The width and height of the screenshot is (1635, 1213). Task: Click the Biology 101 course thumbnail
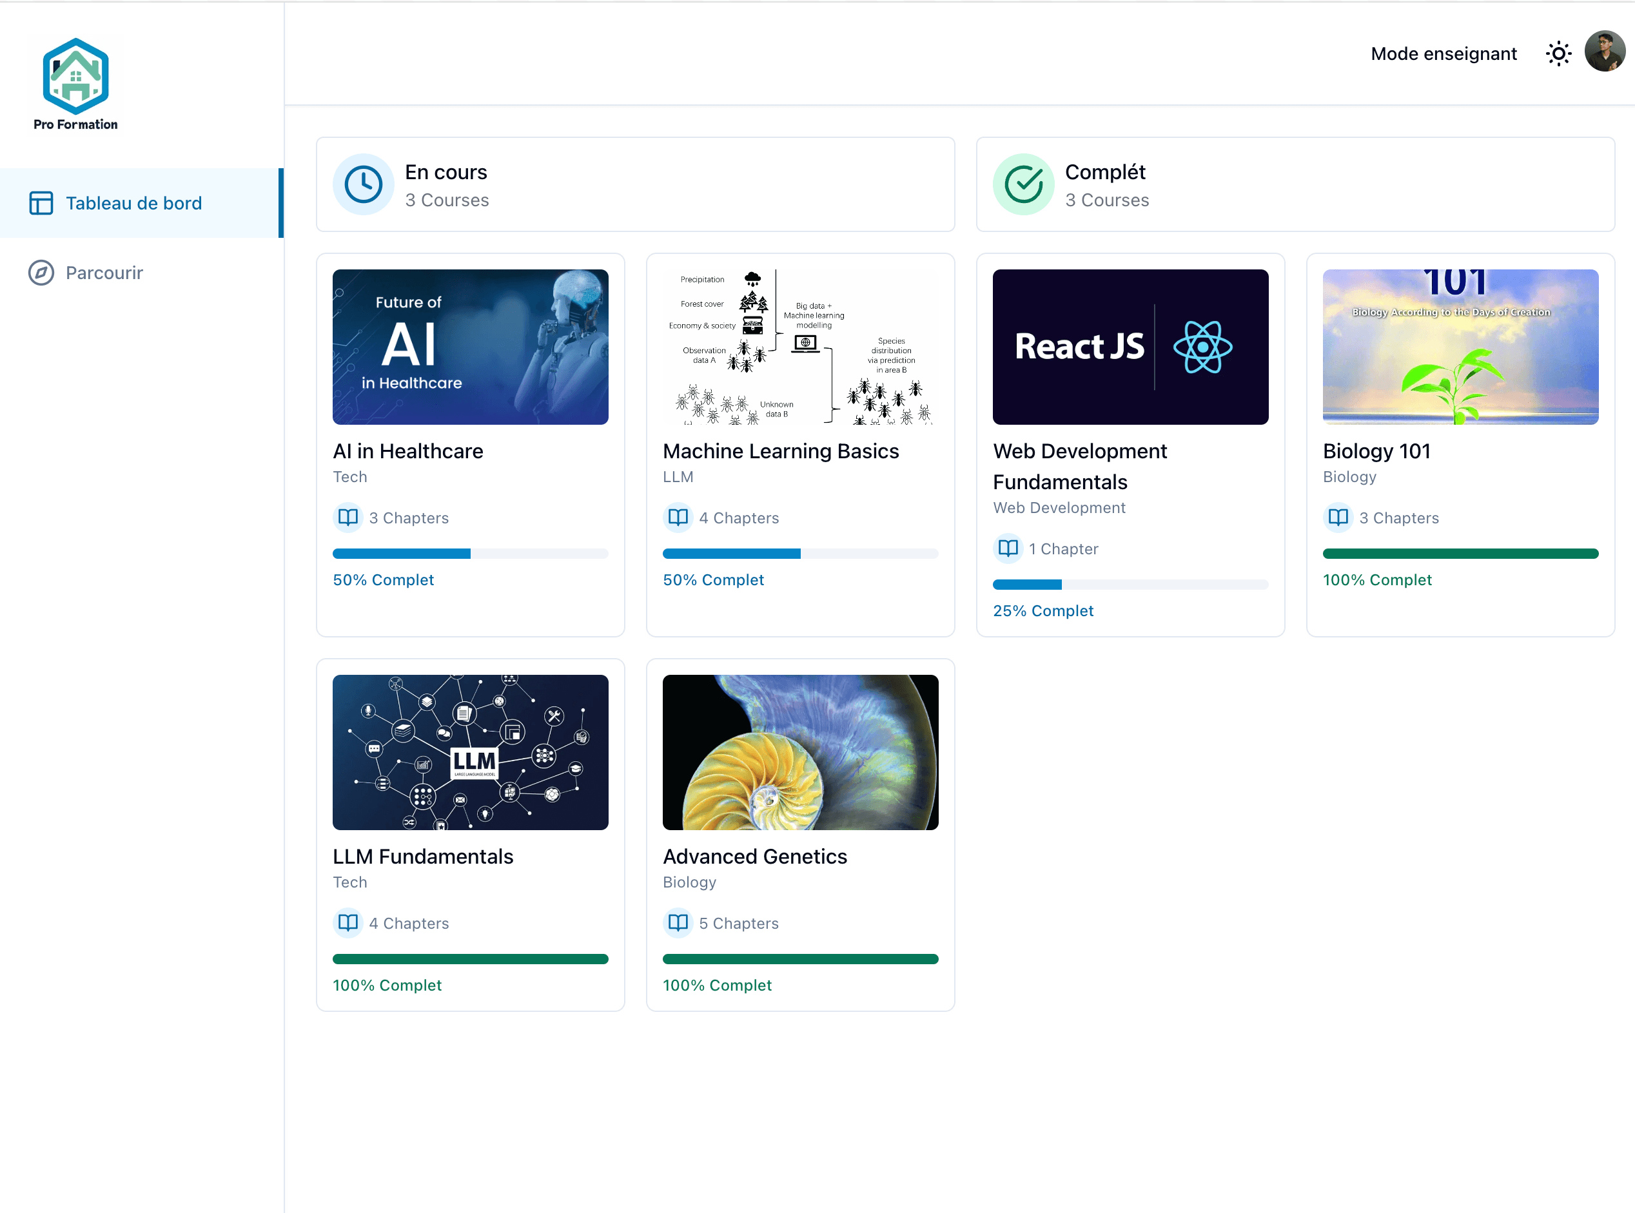pos(1460,347)
